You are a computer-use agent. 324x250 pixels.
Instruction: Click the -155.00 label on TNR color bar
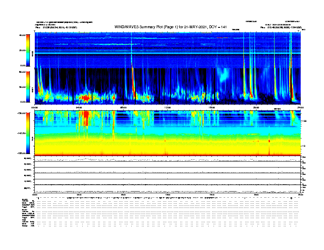[21, 153]
